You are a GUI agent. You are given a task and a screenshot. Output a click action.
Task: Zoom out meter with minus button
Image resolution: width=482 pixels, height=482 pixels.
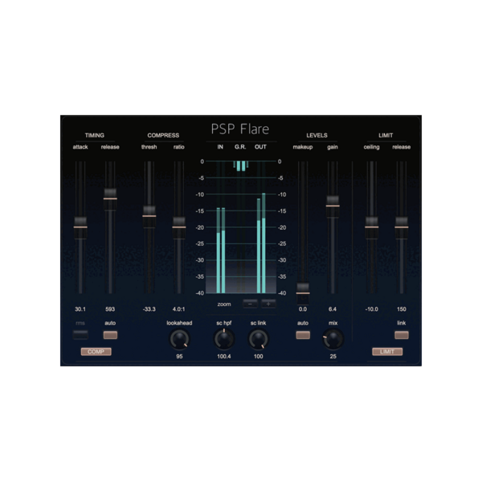click(250, 304)
